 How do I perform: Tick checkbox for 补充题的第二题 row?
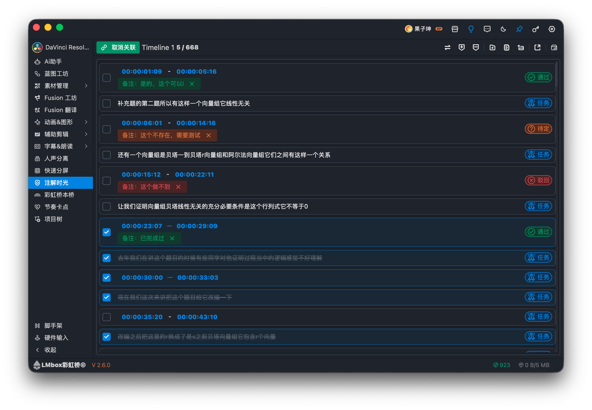[x=107, y=104]
